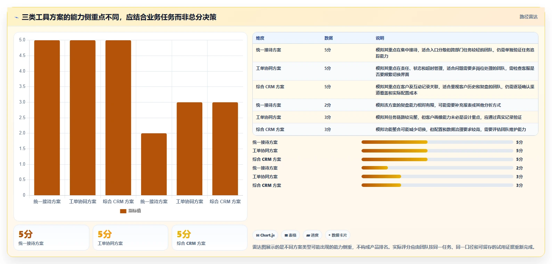The height and width of the screenshot is (264, 552).
Task: Select the 数据卡片 chip
Action: pyautogui.click(x=338, y=235)
